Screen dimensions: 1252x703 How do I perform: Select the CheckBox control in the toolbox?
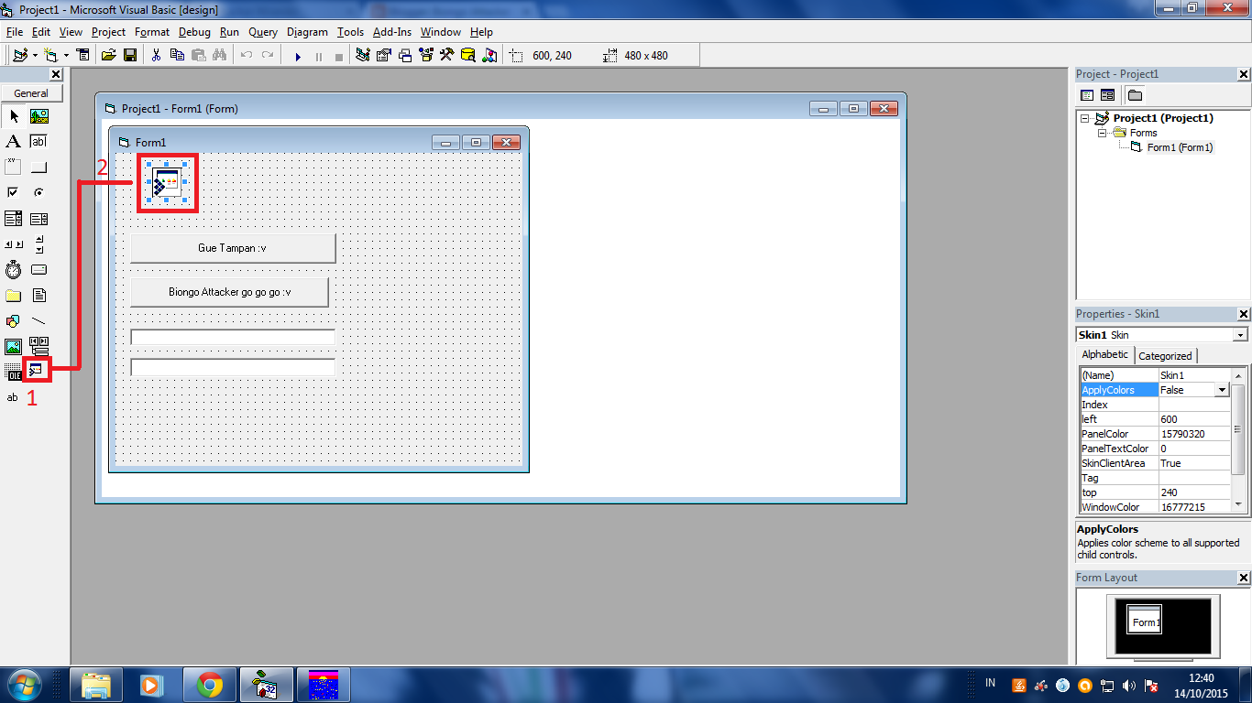point(14,192)
